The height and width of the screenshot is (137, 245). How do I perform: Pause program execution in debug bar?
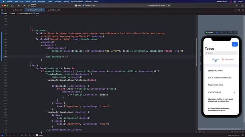[x=7, y=135]
